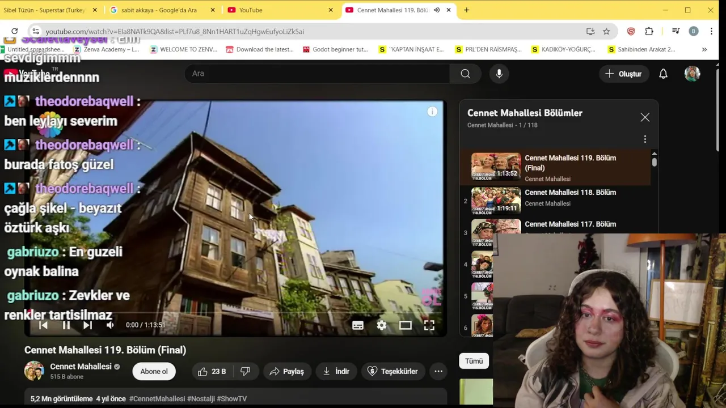Open the #Nostalji hashtag
Screen dimensions: 726x408
click(x=201, y=399)
